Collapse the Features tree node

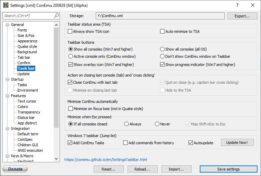7,96
